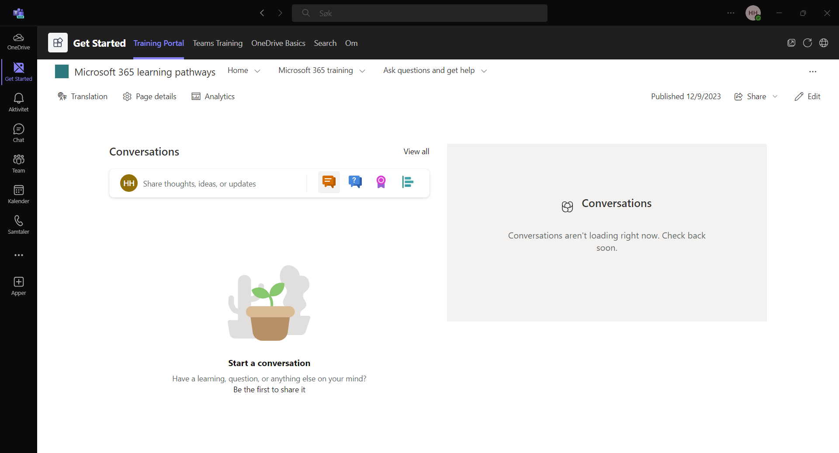The width and height of the screenshot is (839, 453).
Task: Click the Share button
Action: [x=750, y=97]
